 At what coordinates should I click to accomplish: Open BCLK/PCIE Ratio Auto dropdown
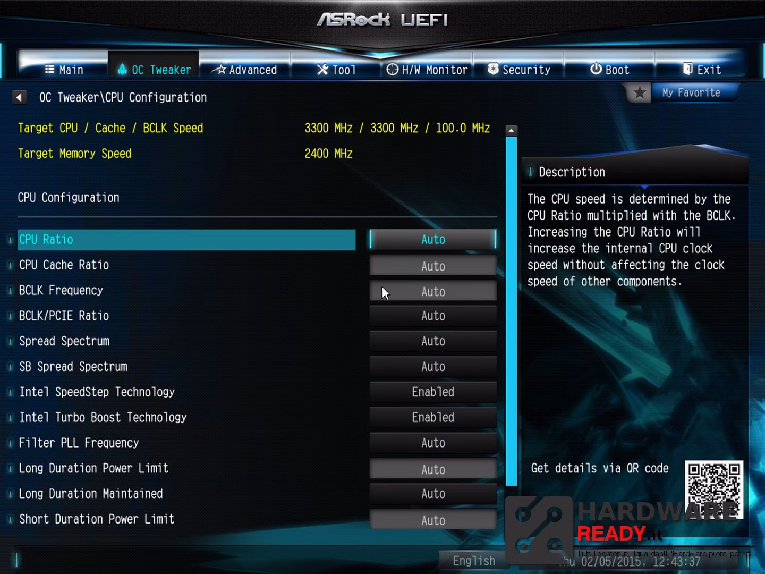(433, 316)
